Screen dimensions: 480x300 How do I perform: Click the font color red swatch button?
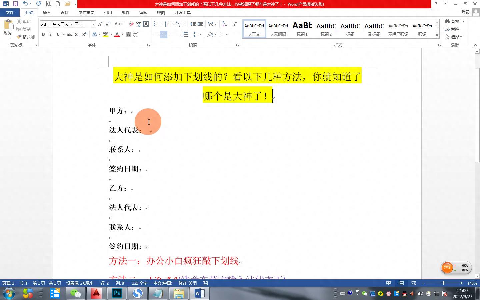coord(117,34)
